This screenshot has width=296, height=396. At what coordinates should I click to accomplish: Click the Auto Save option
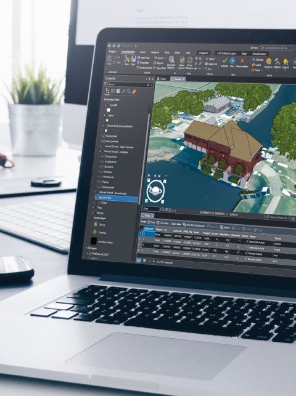point(143,58)
